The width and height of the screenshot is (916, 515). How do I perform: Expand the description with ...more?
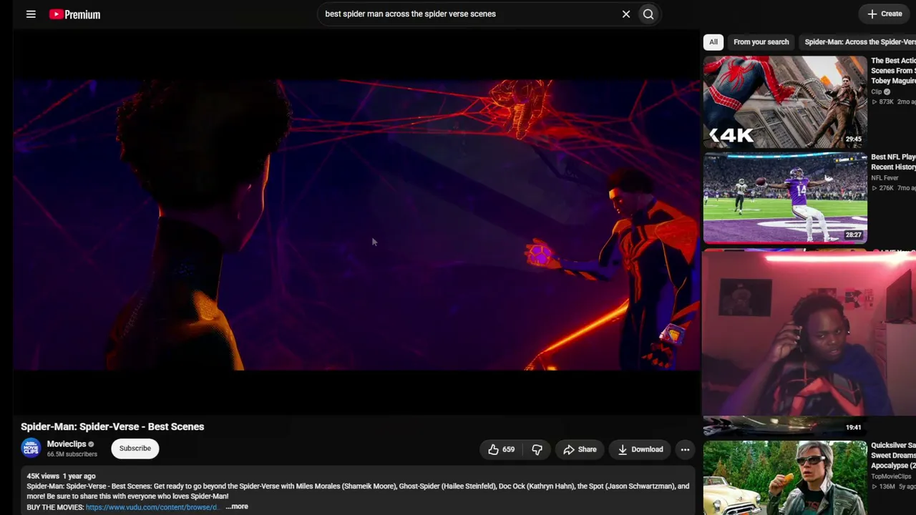237,506
